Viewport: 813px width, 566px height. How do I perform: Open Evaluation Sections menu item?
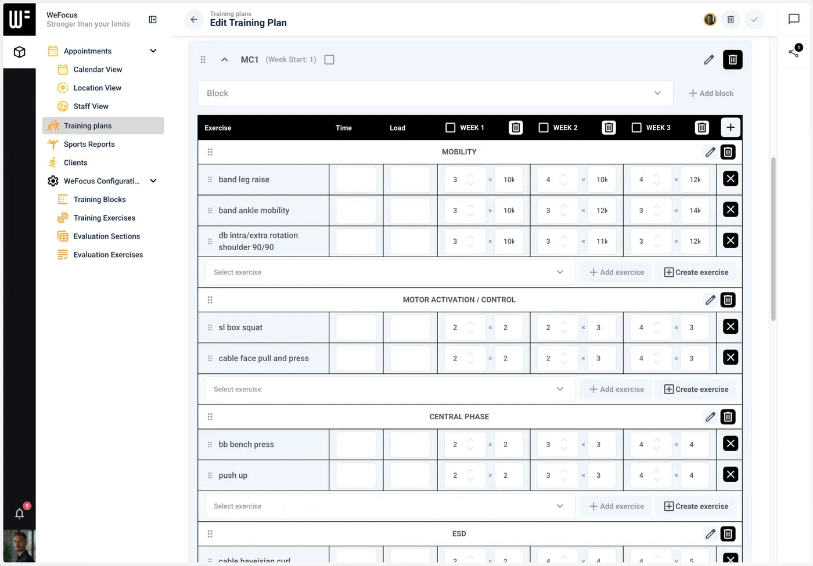(x=106, y=237)
